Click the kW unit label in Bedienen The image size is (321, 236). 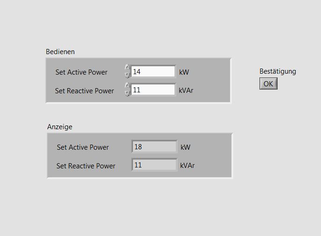(x=184, y=72)
